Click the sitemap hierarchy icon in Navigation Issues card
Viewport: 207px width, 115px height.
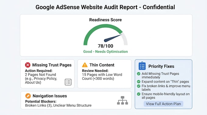[x=122, y=100]
